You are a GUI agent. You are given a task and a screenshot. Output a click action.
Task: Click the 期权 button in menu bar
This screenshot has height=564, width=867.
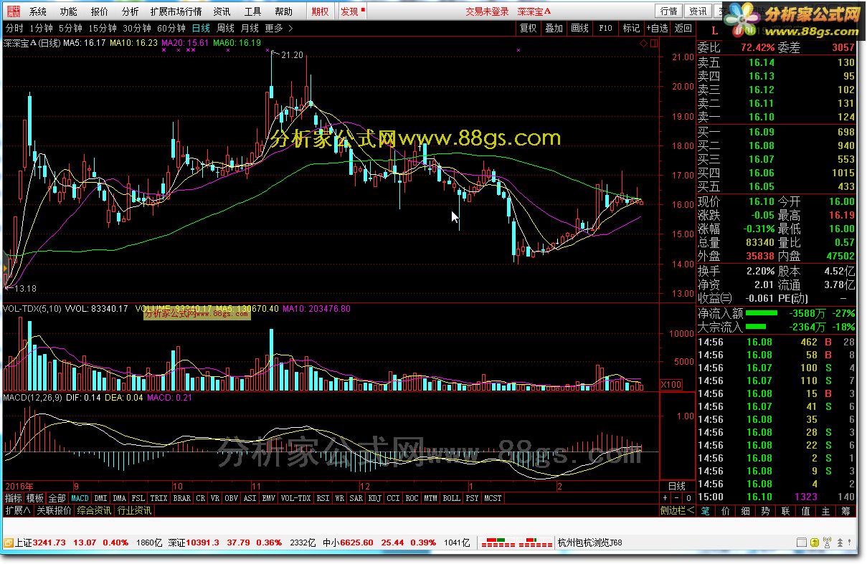pos(320,11)
